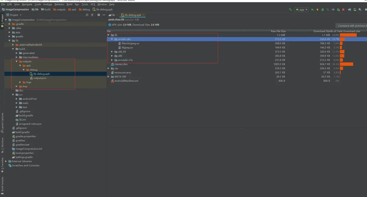This screenshot has height=197, width=367.
Task: Expand the x86_64 folder in APK view
Action: [112, 52]
